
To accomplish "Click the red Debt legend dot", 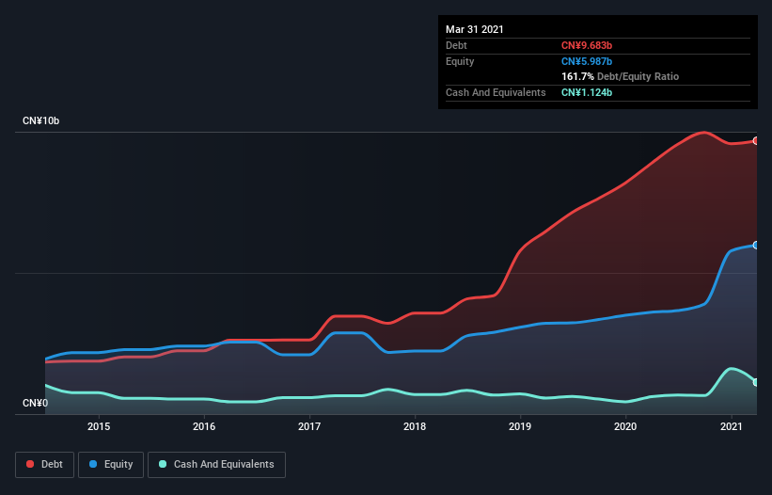I will coord(30,464).
